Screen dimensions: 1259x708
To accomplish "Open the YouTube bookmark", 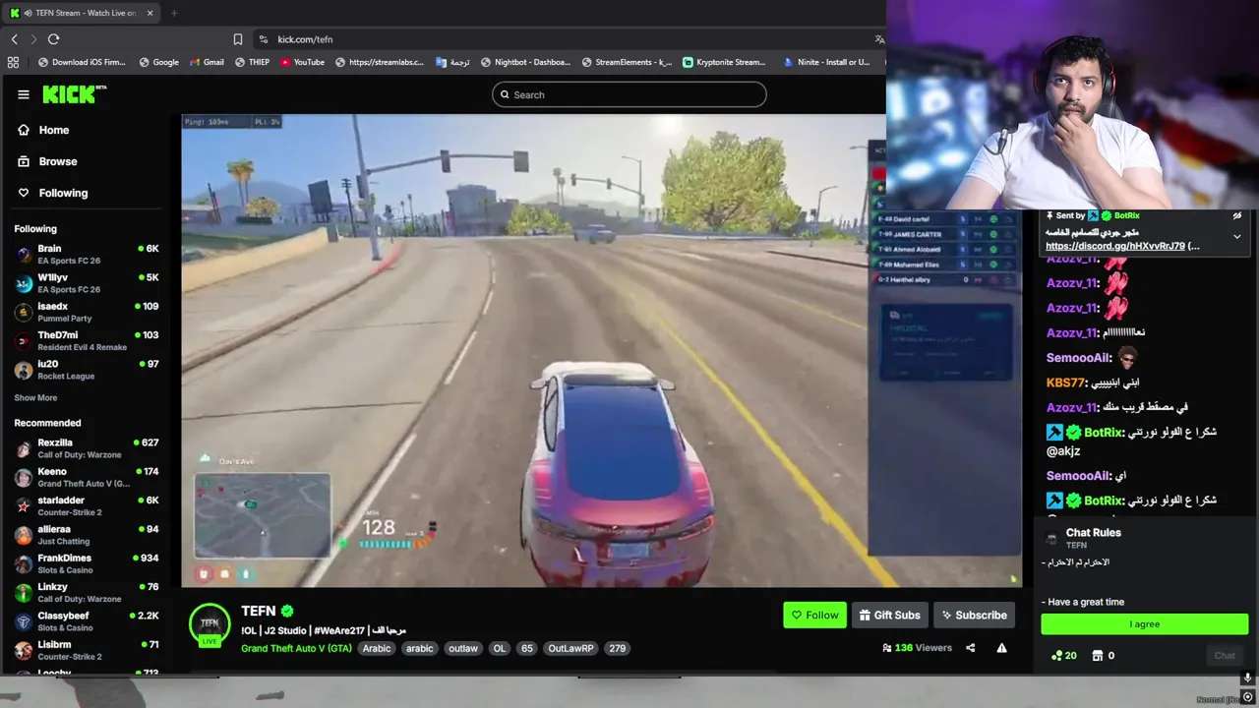I will tap(302, 62).
